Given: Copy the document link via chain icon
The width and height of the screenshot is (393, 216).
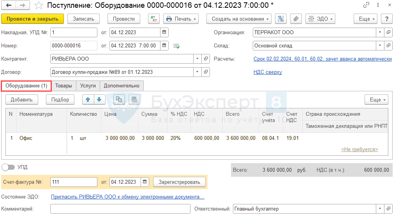Looking at the screenshot, I should pos(366,5).
